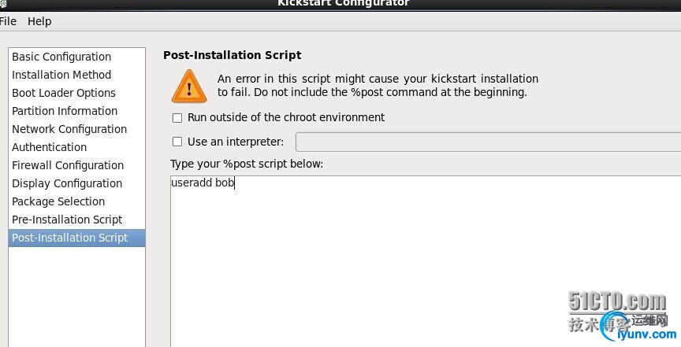Viewport: 681px width, 347px height.
Task: Open the Authentication section
Action: click(x=77, y=147)
